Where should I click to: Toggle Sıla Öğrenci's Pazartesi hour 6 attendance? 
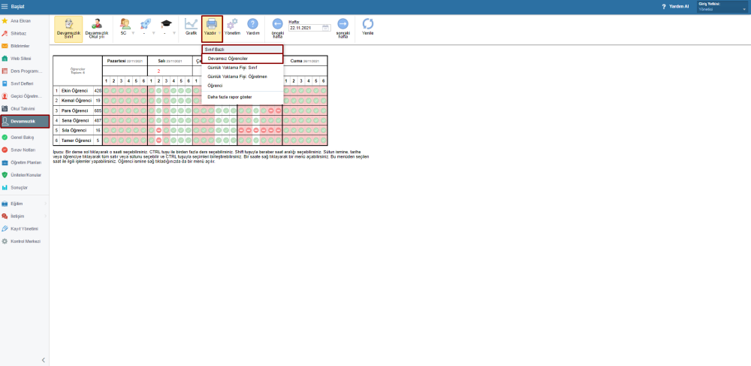click(x=143, y=130)
